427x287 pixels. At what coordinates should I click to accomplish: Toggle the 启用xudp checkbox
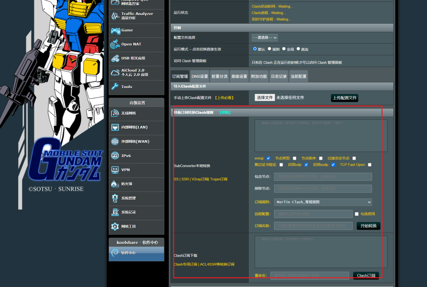(x=333, y=165)
